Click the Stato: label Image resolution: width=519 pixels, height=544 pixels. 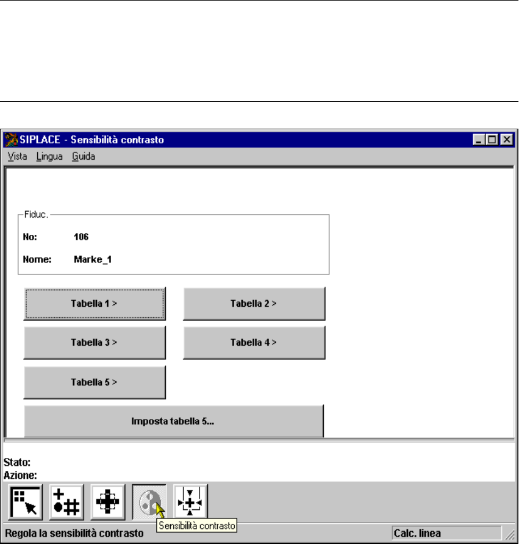[x=17, y=462]
